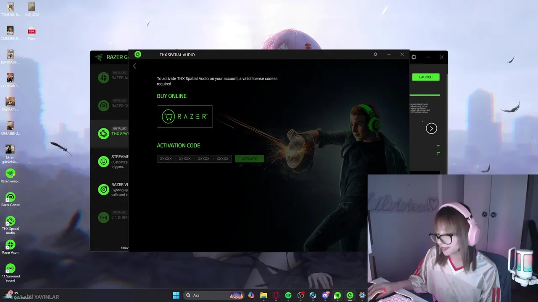Open Razer Axon desktop shortcut
This screenshot has height=302, width=538.
click(x=10, y=247)
